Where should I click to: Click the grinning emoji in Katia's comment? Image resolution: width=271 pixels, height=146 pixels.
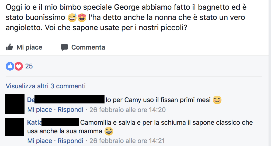pyautogui.click(x=109, y=131)
